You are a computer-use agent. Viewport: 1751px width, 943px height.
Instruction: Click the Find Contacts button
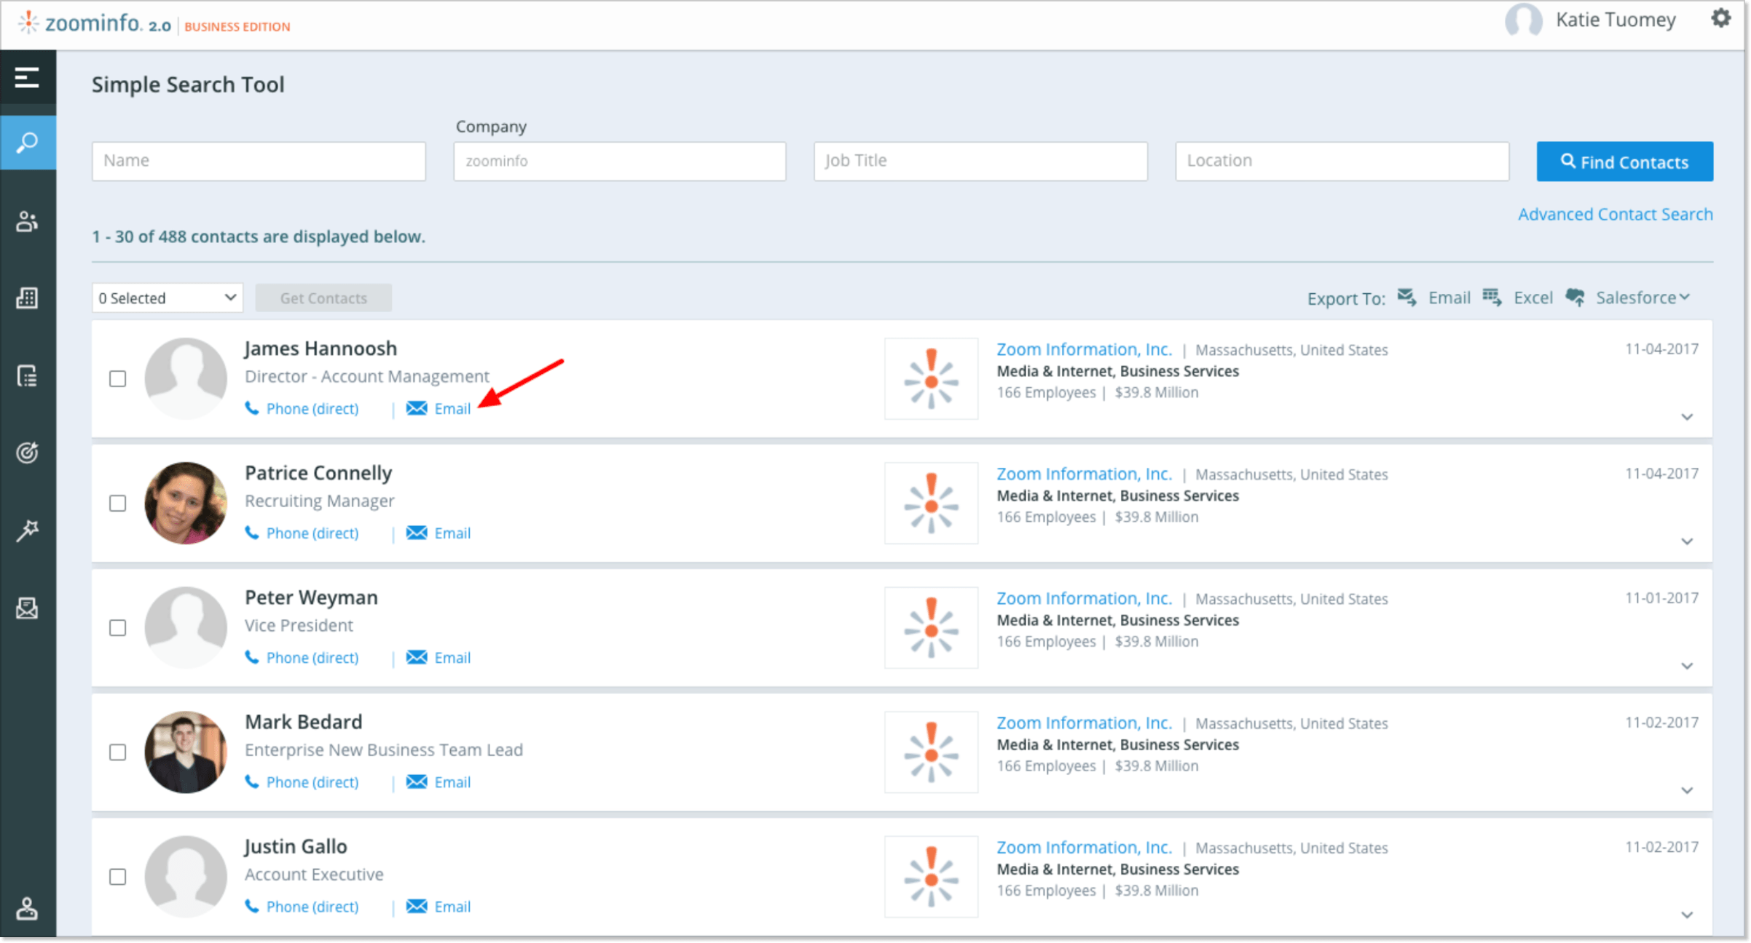(1624, 162)
